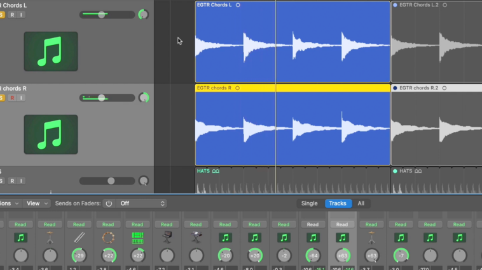Click the Read button on the rightmost visible channel
This screenshot has height=270, width=482.
(459, 224)
